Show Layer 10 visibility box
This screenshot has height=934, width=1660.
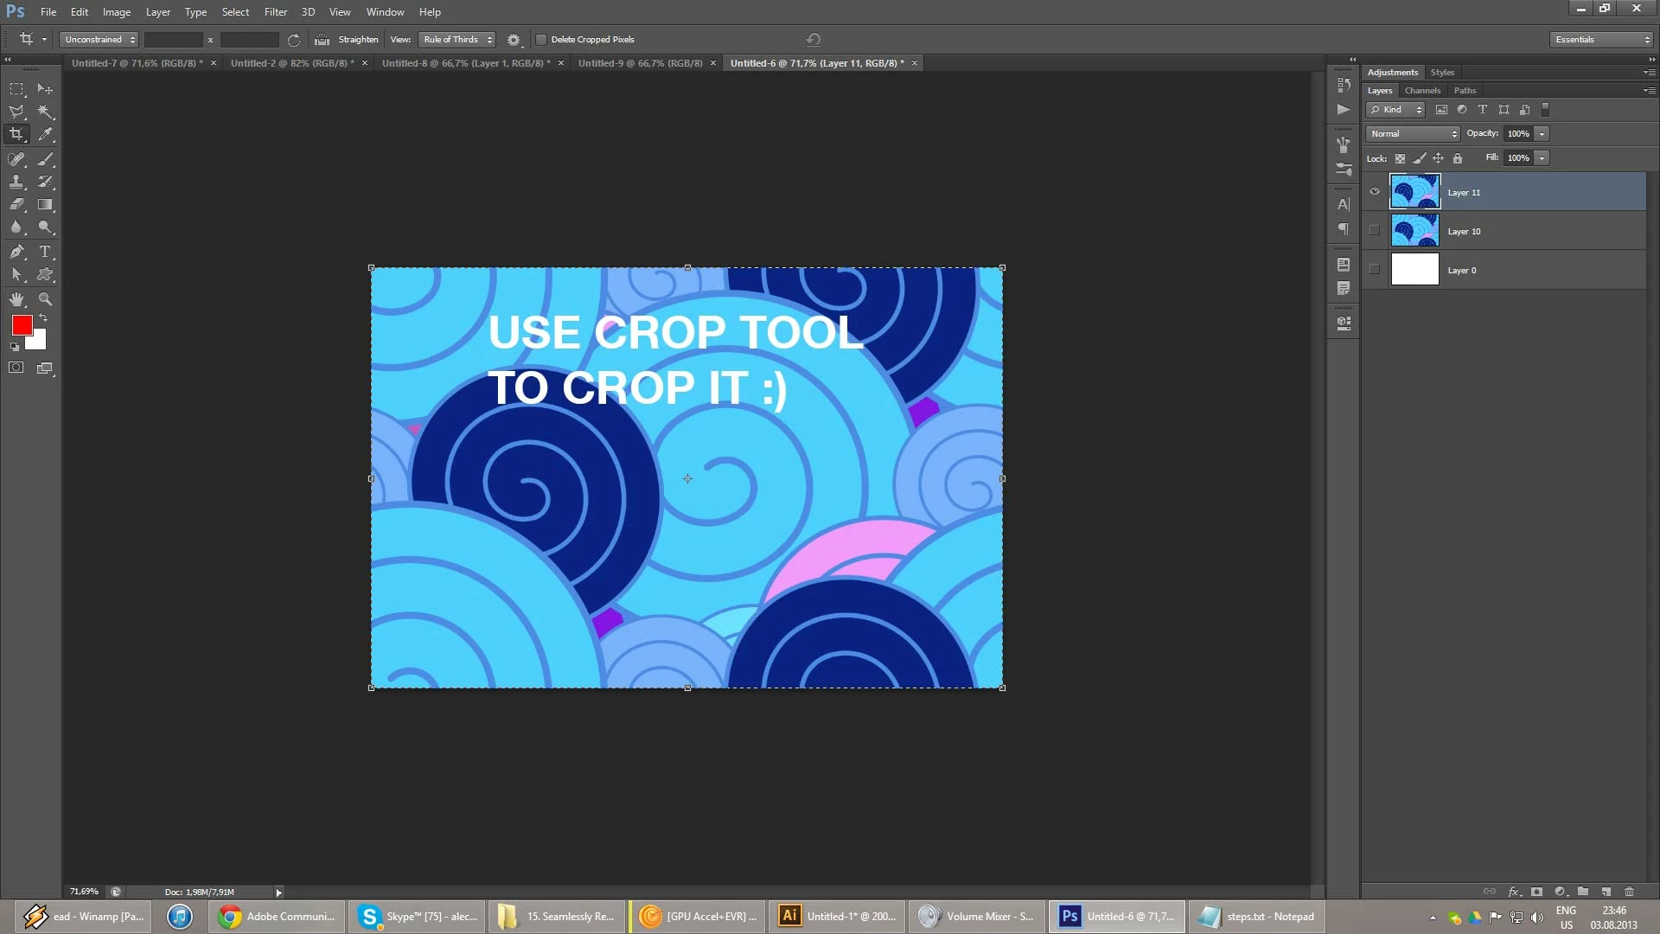pyautogui.click(x=1375, y=231)
